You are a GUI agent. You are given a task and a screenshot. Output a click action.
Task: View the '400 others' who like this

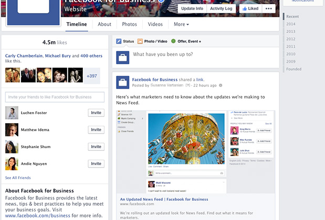pos(91,56)
